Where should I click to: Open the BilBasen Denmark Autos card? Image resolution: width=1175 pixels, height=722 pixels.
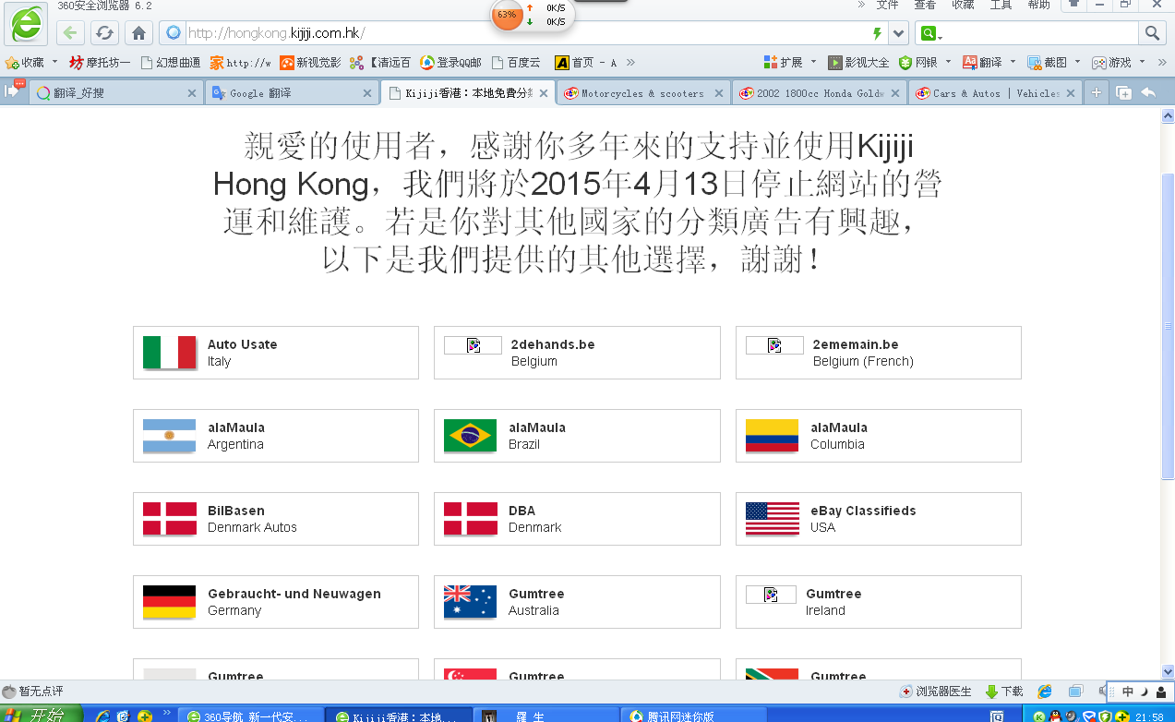pyautogui.click(x=276, y=518)
